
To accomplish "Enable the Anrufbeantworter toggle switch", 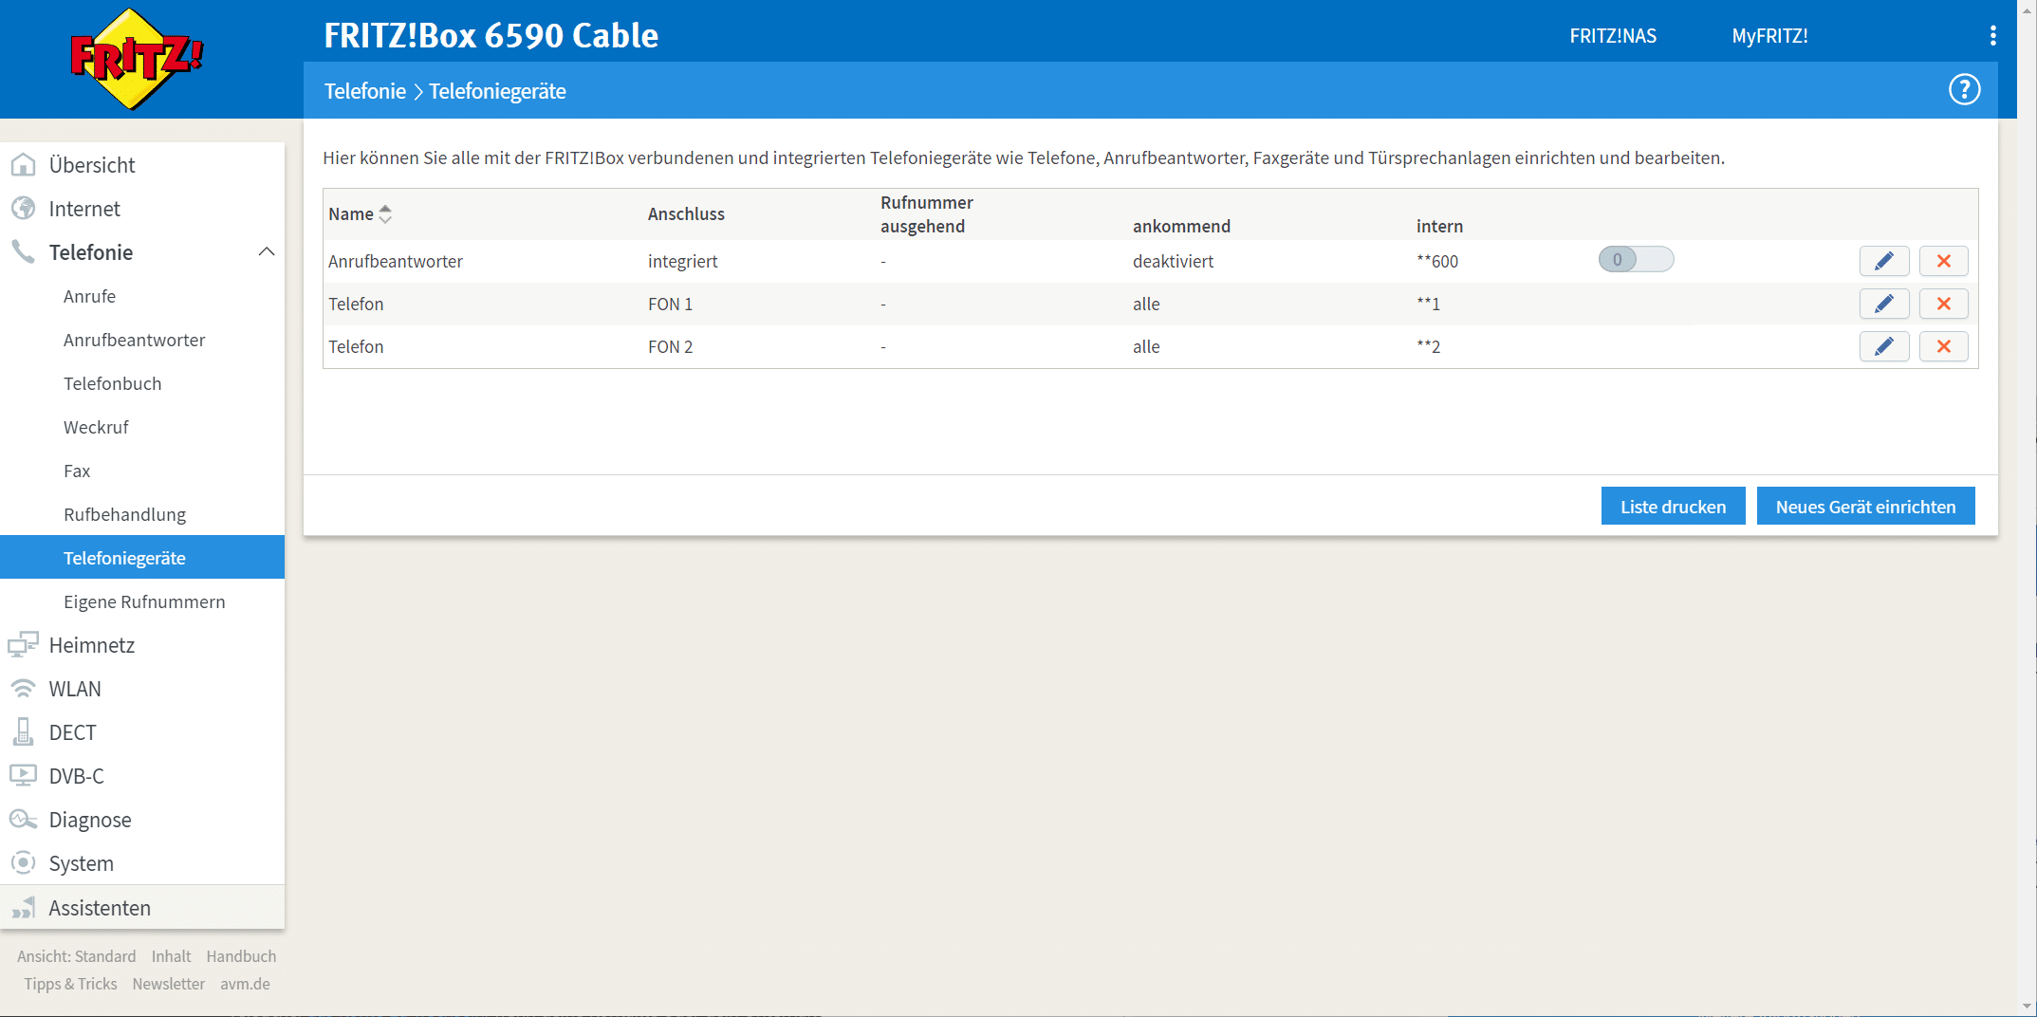I will (1636, 260).
